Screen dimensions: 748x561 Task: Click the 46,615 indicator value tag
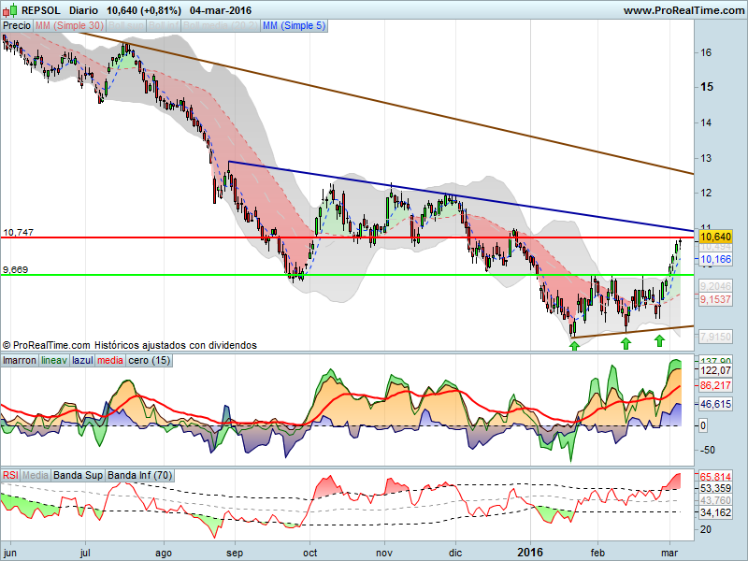(715, 405)
